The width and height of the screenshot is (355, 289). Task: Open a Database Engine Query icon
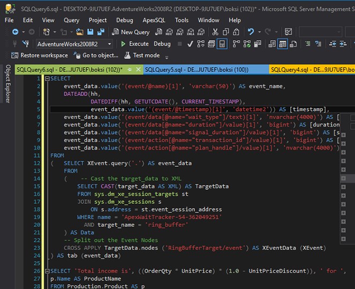point(158,32)
